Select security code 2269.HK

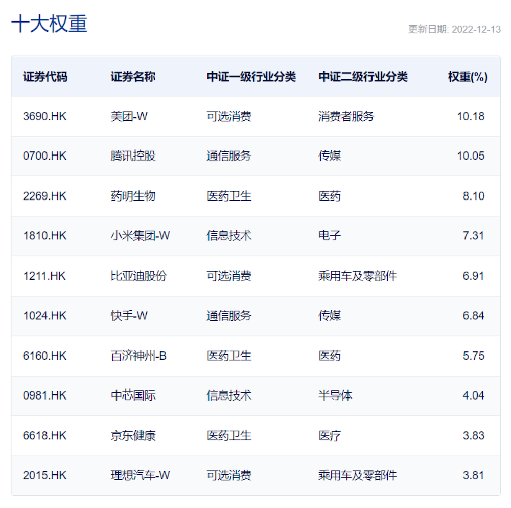(x=44, y=196)
